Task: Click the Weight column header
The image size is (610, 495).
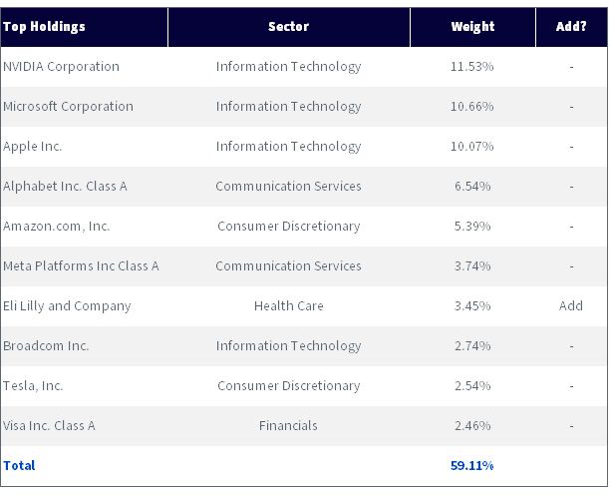Action: [472, 27]
